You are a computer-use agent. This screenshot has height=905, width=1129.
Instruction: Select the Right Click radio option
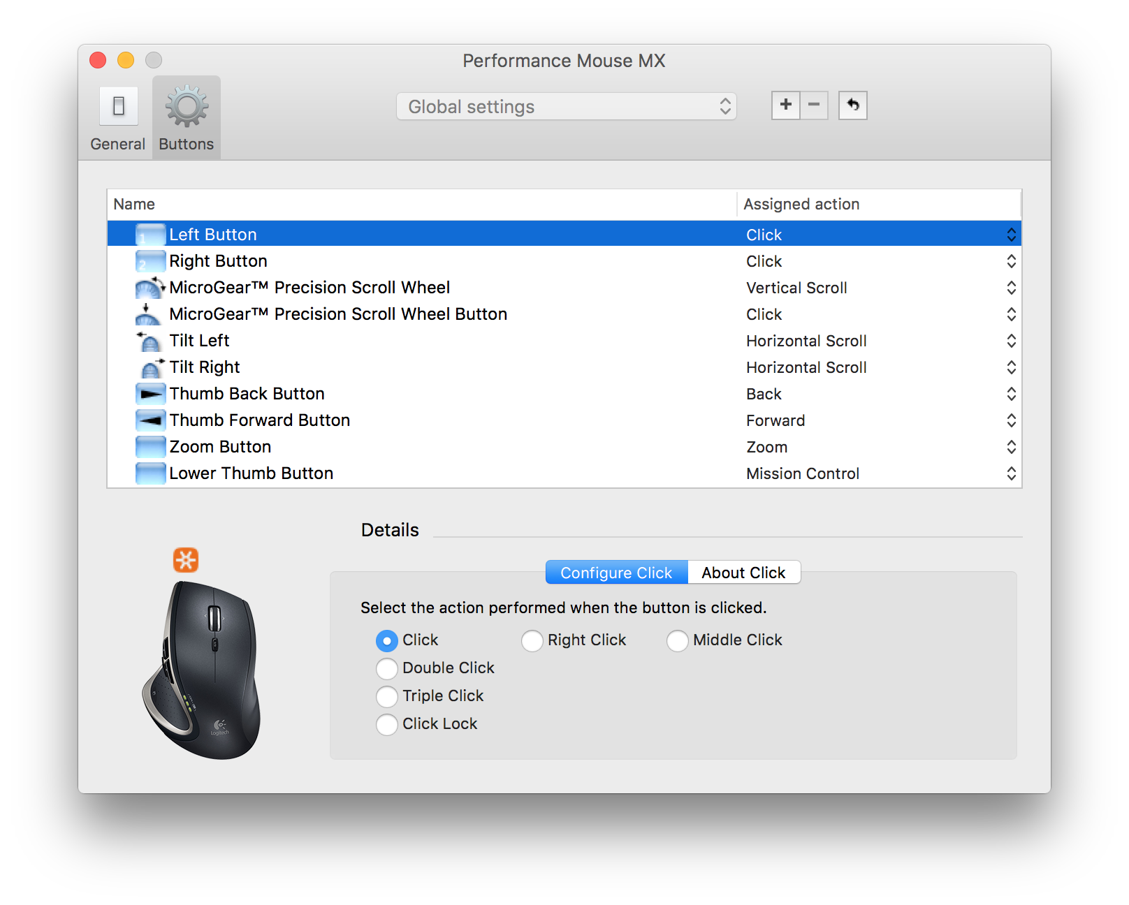click(532, 640)
